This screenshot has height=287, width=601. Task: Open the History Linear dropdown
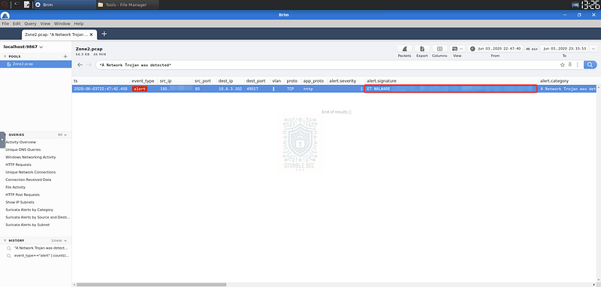click(59, 240)
